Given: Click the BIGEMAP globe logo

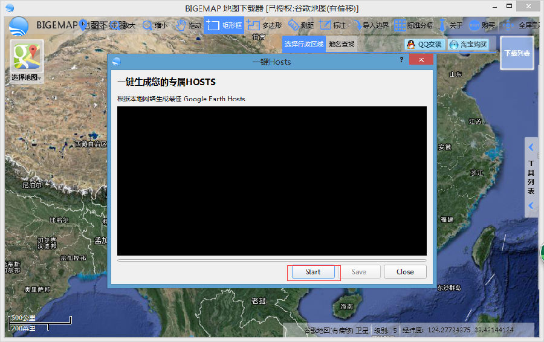Looking at the screenshot, I should tap(18, 27).
